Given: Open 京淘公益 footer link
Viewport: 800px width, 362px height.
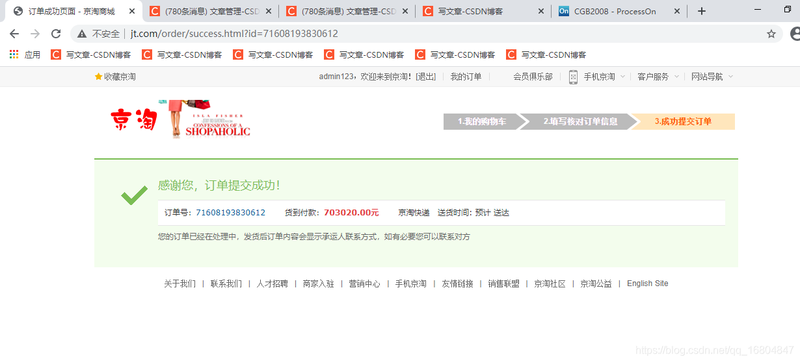Looking at the screenshot, I should 596,284.
